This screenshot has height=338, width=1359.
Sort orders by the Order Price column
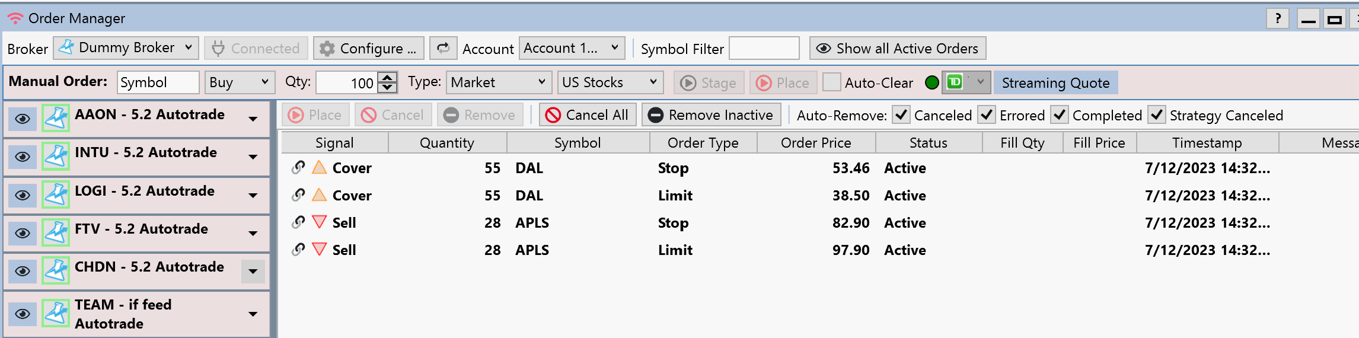(815, 143)
